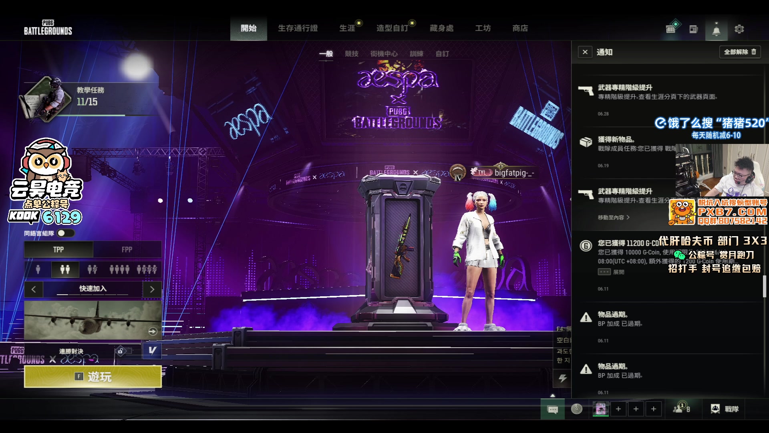
Task: Click pistol icon of 06.28 notification
Action: 586,90
